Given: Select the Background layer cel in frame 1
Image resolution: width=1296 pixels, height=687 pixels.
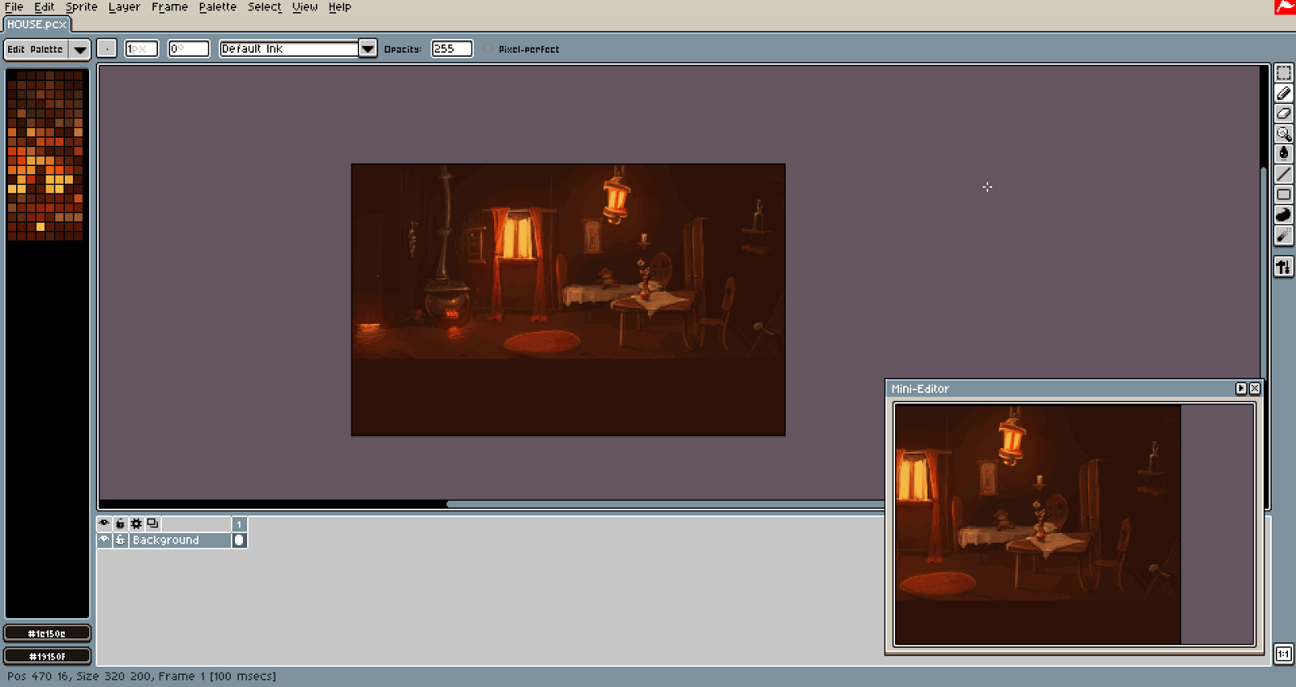Looking at the screenshot, I should coord(239,540).
